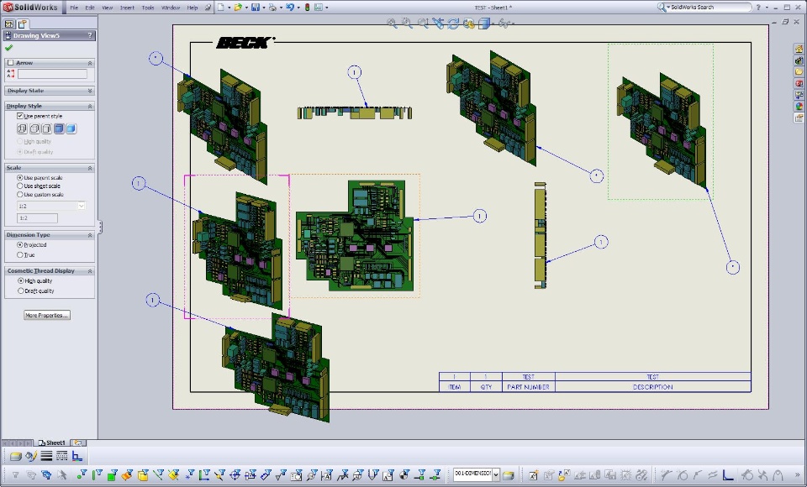Open the dropdown arrow next to Save
The width and height of the screenshot is (807, 487).
coord(263,8)
